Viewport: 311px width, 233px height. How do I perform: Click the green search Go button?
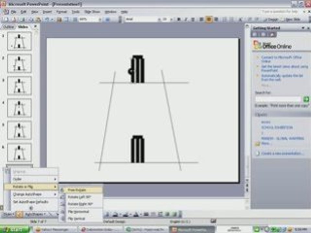(306, 99)
